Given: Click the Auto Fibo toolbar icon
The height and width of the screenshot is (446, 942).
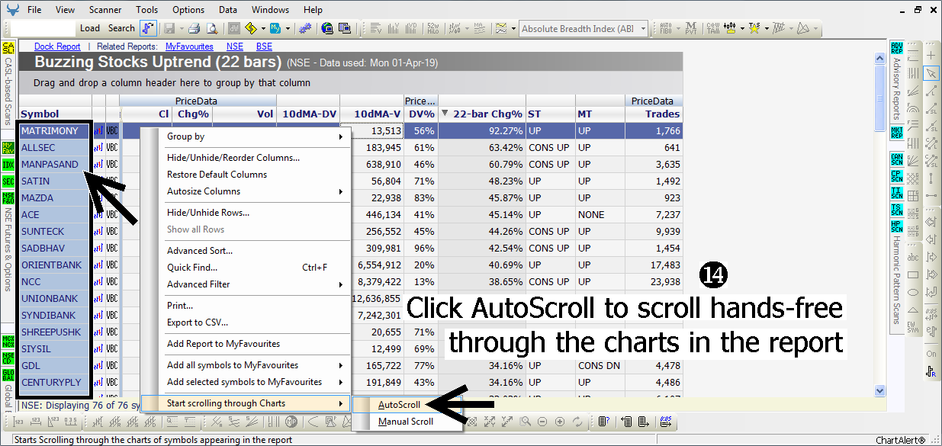Looking at the screenshot, I should (666, 28).
